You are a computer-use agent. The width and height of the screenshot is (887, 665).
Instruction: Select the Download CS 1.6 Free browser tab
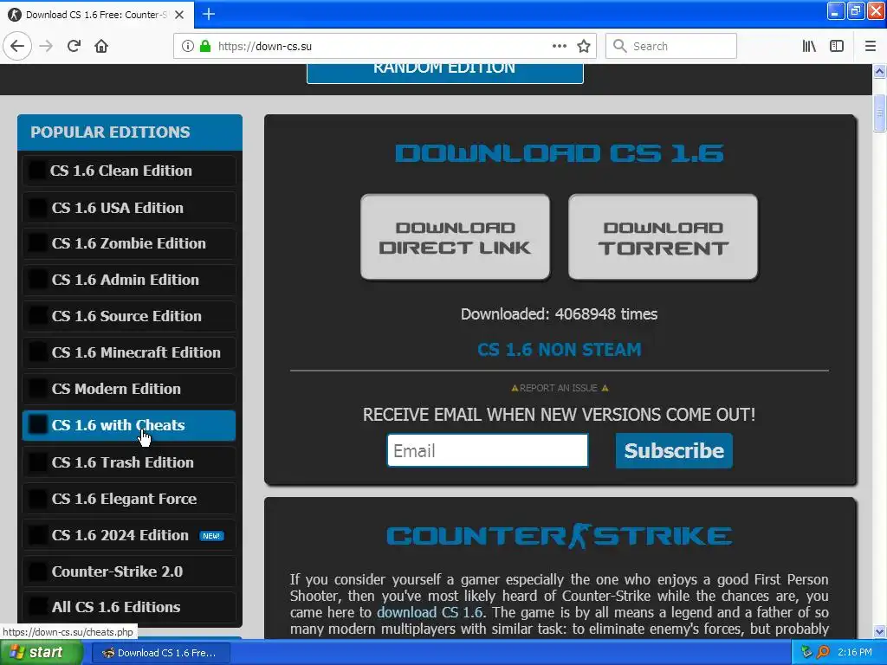click(97, 15)
